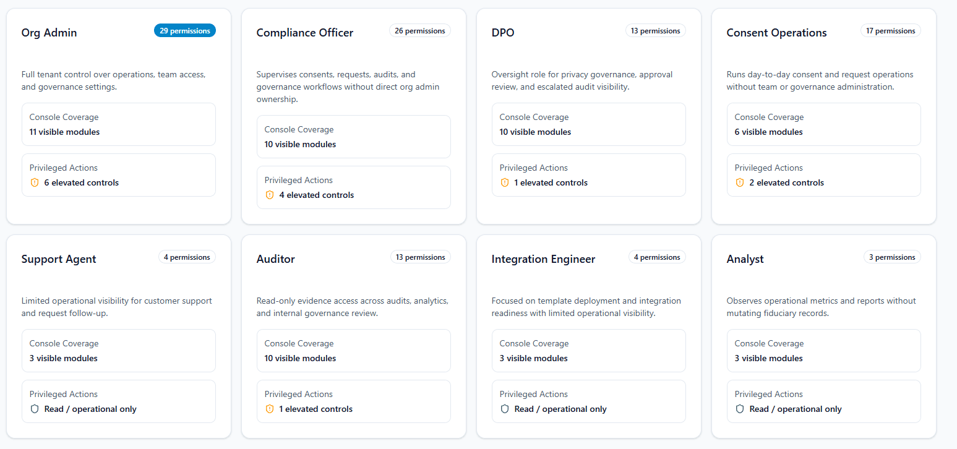The image size is (957, 449).
Task: Click the Analyst card's gray shield icon
Action: point(740,409)
